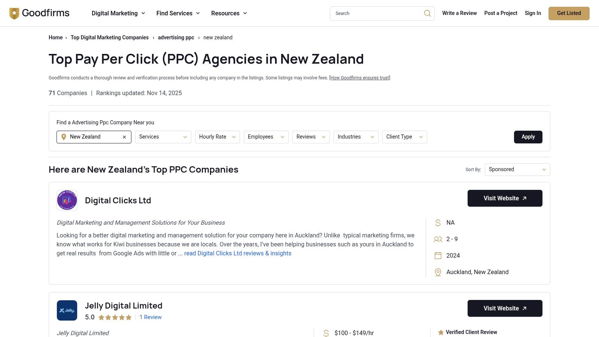
Task: Click the Apply filter button
Action: coord(528,137)
